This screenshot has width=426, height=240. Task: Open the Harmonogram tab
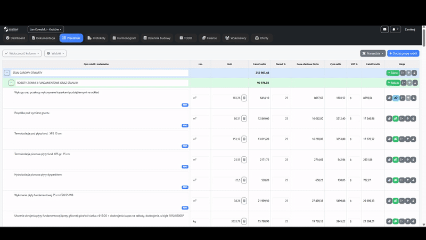[x=125, y=38]
